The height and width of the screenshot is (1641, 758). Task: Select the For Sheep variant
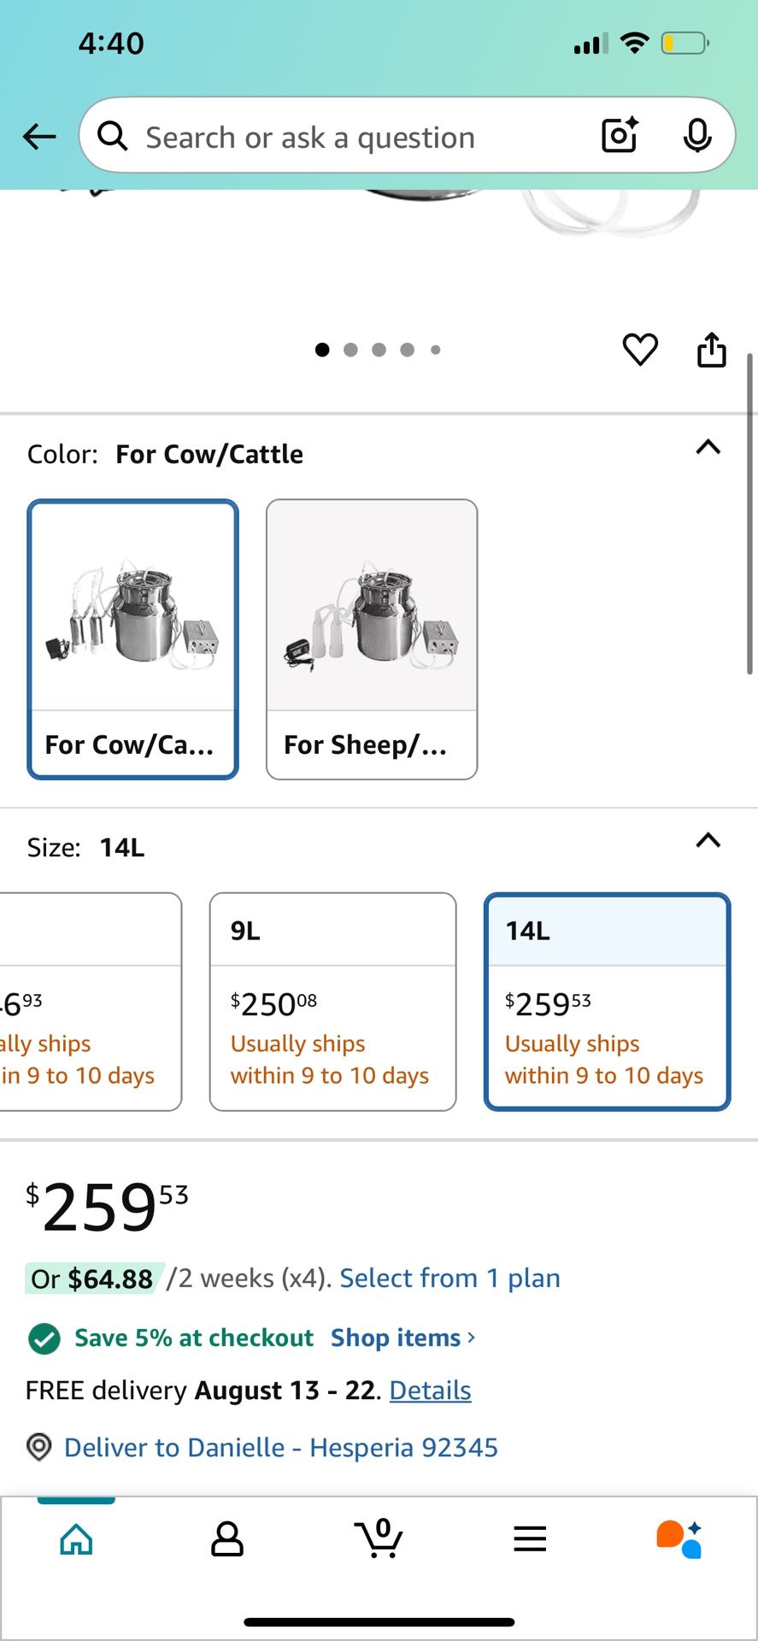(372, 638)
